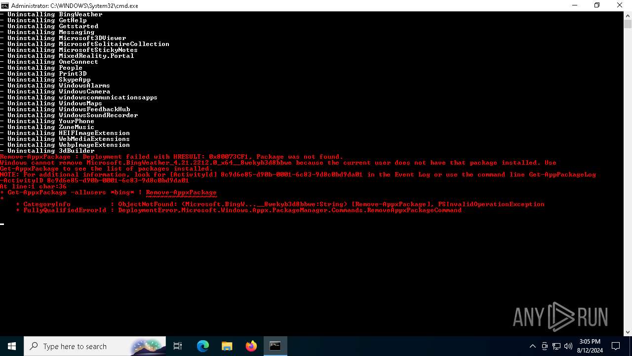Screen dimensions: 632x356
Task: Click the 'Uninstalling MicrosoftStickyNotes' line
Action: 69,50
